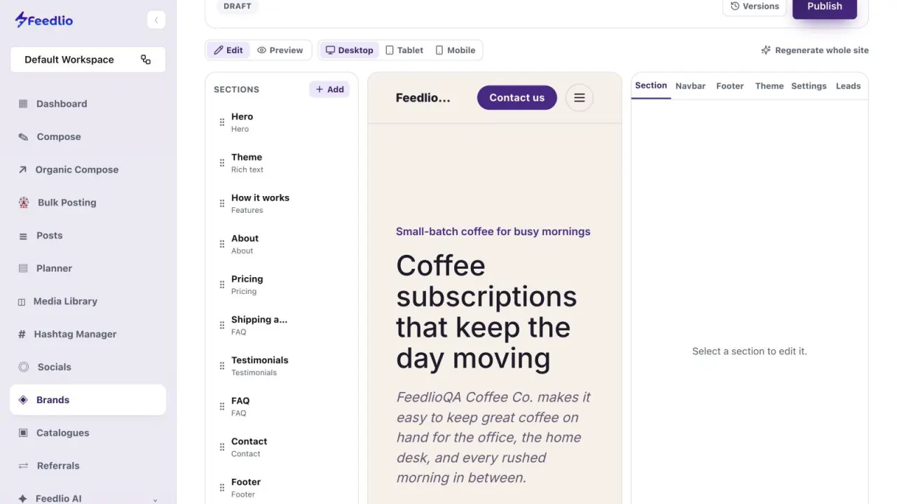
Task: Select Mobile viewport
Action: 456,50
